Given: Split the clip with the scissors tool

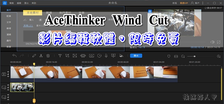Looking at the screenshot, I should 41,56.
